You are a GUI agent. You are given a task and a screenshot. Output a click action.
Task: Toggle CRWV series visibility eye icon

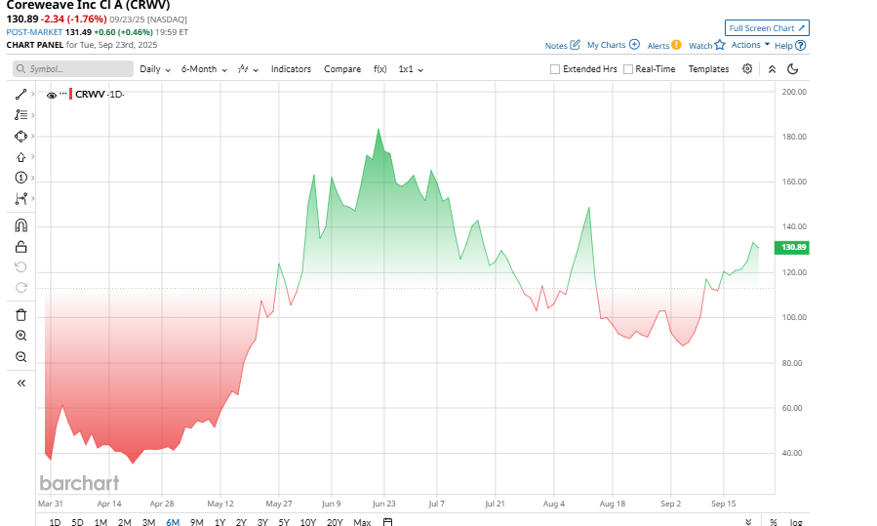tap(52, 95)
